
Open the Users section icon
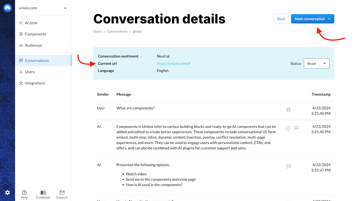[20, 72]
